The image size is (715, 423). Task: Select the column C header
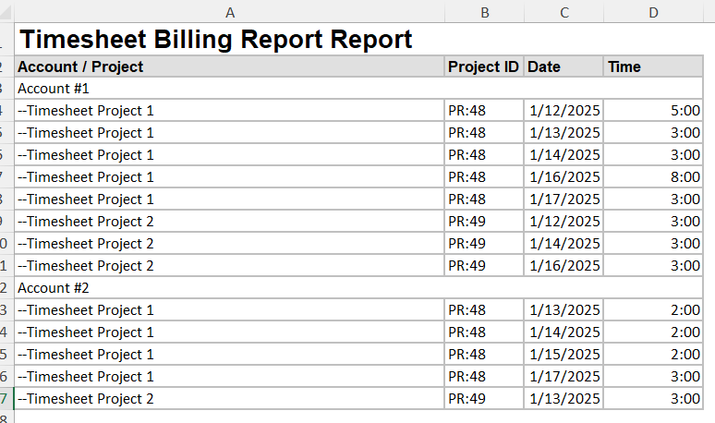(564, 11)
